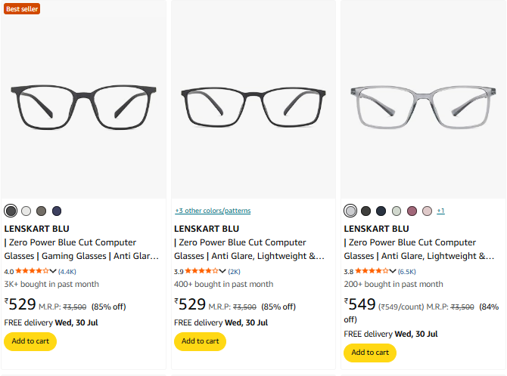Add the ₹549 grey glasses to cart
Screen dimensions: 507x376
click(x=370, y=353)
